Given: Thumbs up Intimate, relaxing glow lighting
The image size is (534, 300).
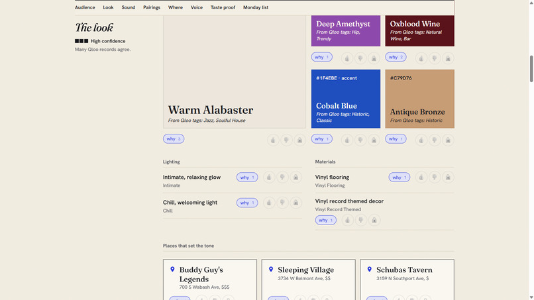Looking at the screenshot, I should pos(269,177).
